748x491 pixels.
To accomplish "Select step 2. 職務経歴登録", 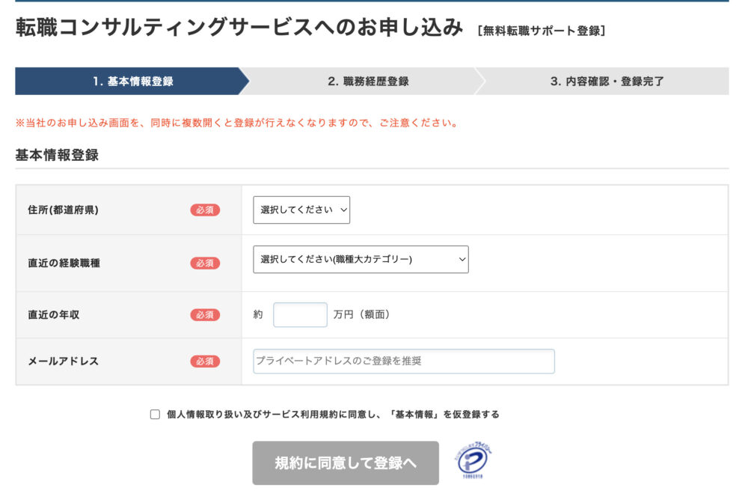I will click(x=368, y=81).
